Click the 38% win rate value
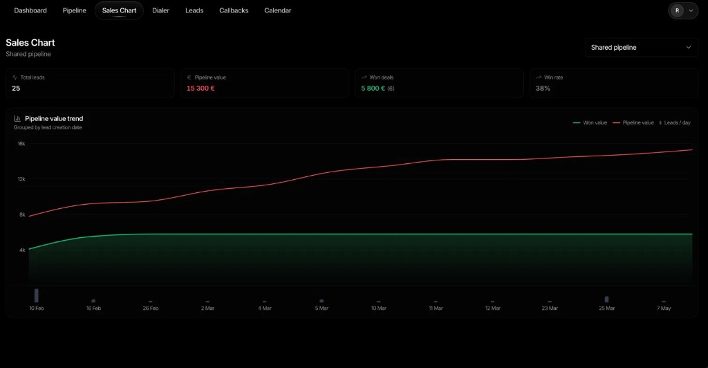The height and width of the screenshot is (368, 708). 543,89
